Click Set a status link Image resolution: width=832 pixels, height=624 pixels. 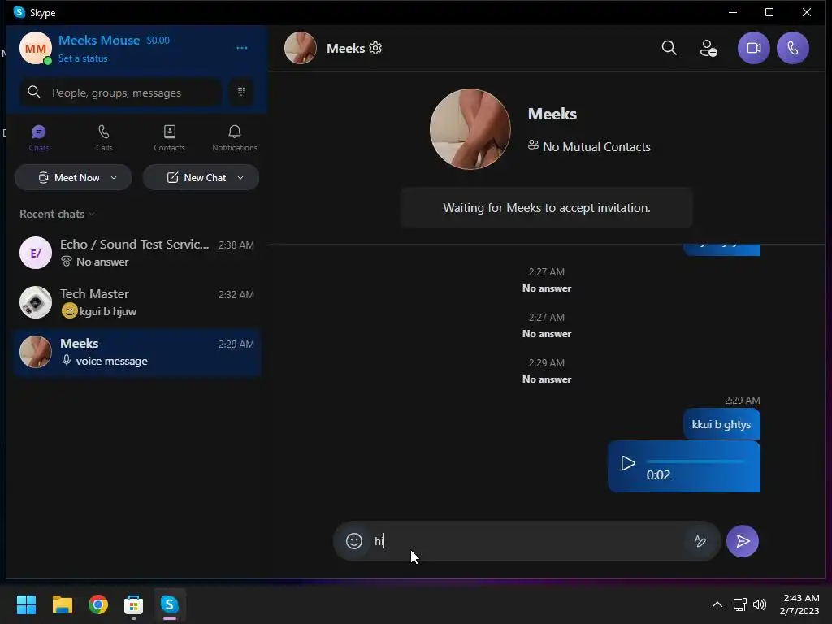(x=83, y=58)
